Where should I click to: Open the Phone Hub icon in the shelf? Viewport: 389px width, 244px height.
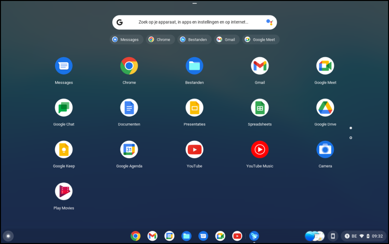pos(333,236)
